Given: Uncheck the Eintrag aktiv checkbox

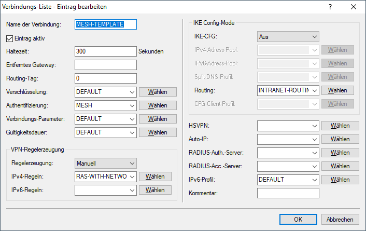Looking at the screenshot, I should [x=9, y=38].
